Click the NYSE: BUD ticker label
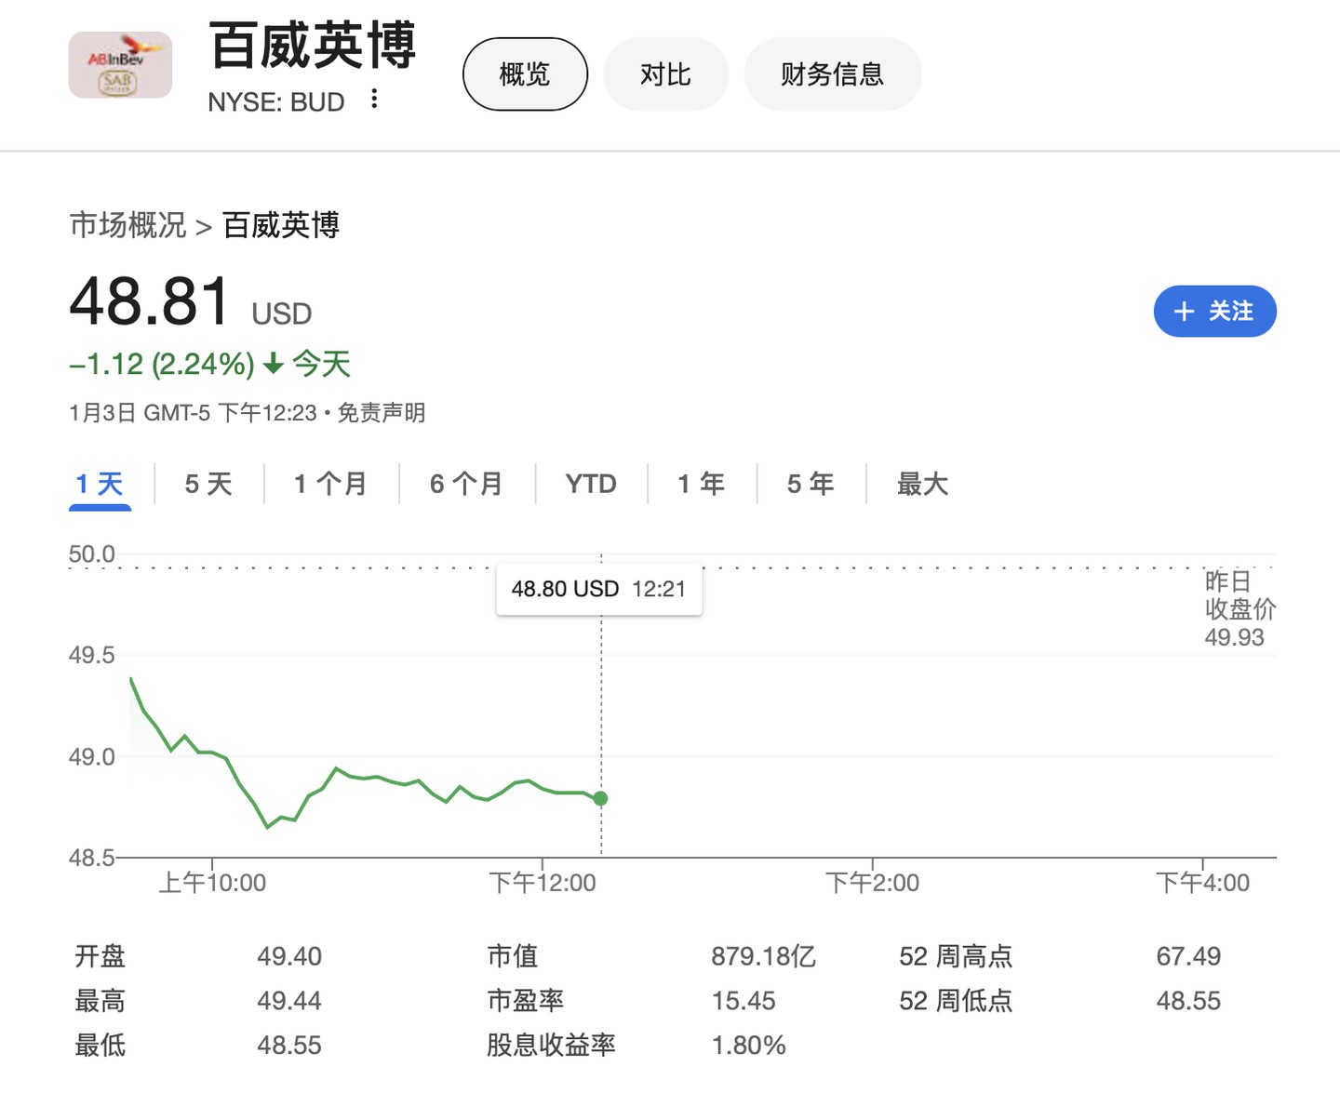 276,101
